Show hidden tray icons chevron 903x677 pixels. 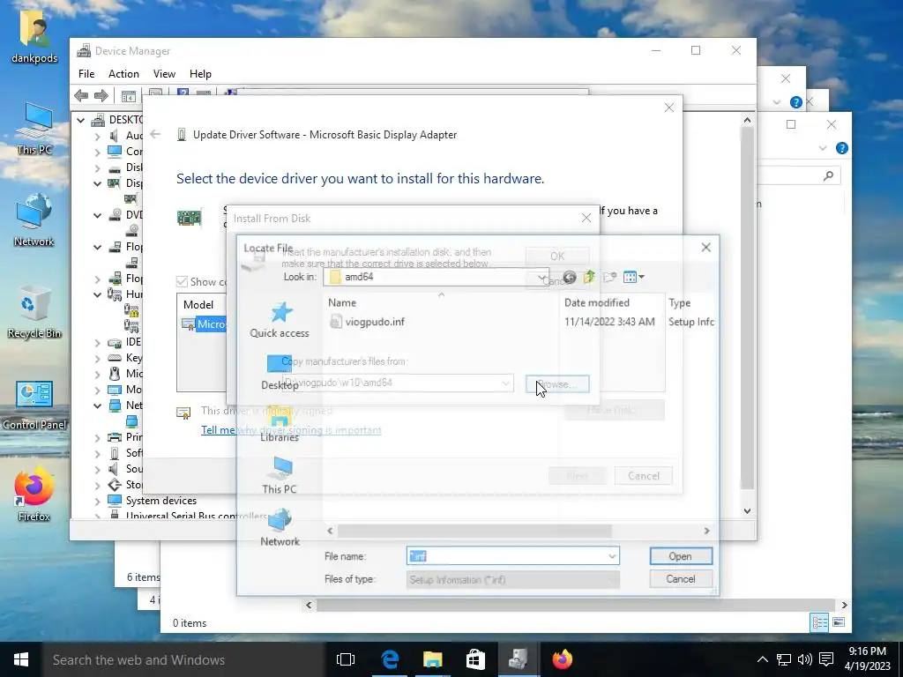762,659
